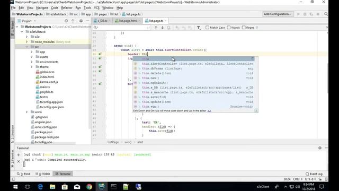Go to previous occurrence arrow up
The width and height of the screenshot is (339, 191).
[x=156, y=28]
